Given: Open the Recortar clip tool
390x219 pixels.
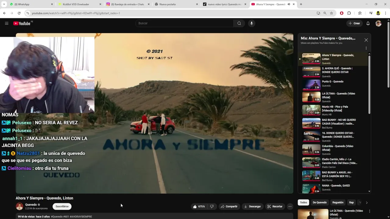Looking at the screenshot, I should (x=275, y=207).
